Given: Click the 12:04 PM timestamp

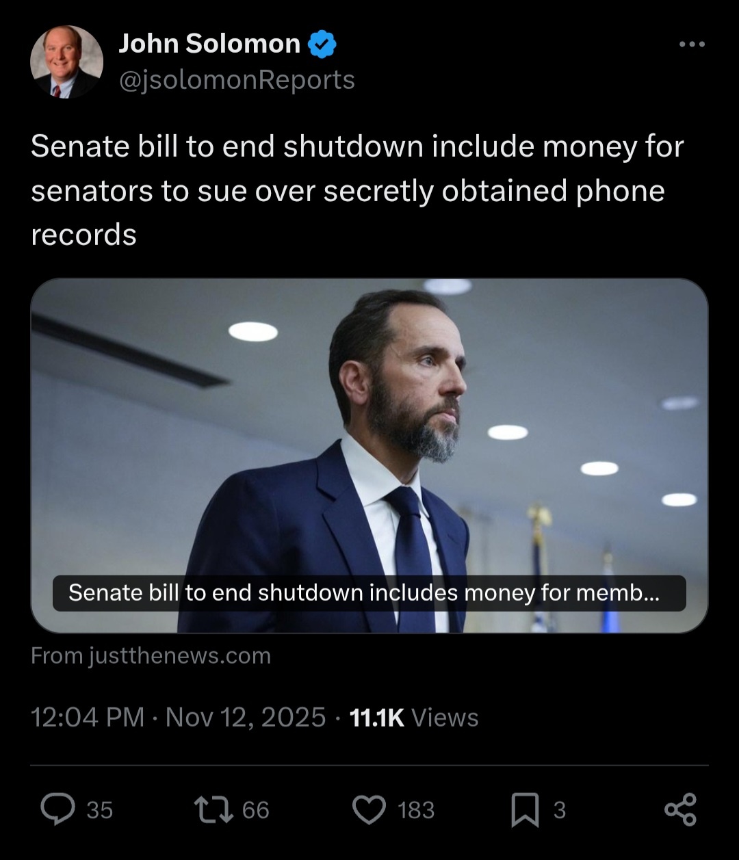Looking at the screenshot, I should pyautogui.click(x=87, y=717).
